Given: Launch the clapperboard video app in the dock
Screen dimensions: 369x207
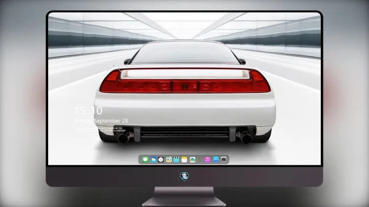Looking at the screenshot, I should (x=176, y=159).
